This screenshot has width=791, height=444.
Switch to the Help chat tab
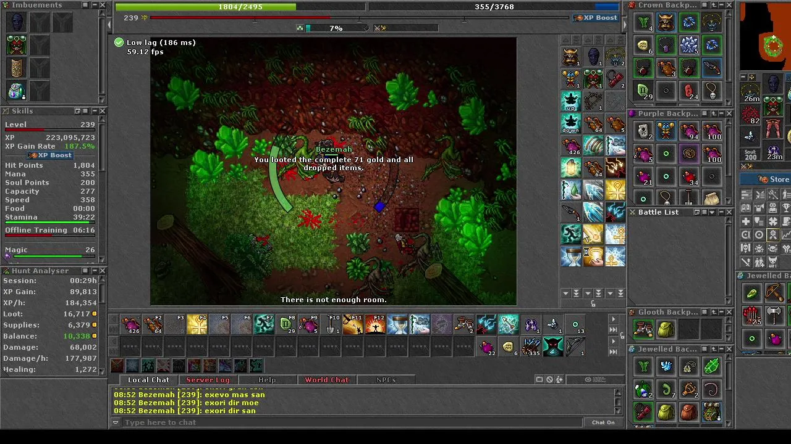(267, 380)
